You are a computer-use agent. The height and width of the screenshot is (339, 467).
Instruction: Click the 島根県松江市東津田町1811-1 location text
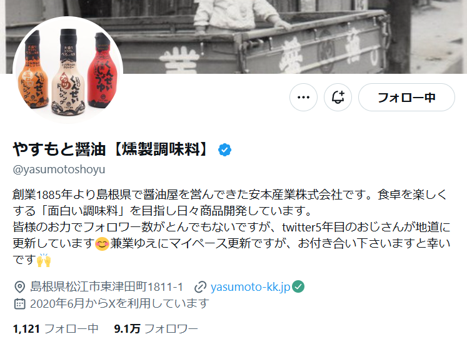106,287
